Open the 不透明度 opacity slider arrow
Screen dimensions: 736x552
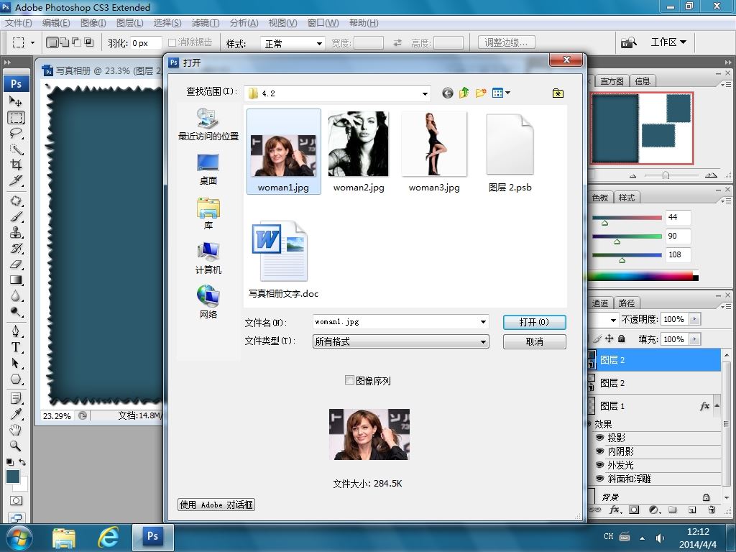[695, 319]
